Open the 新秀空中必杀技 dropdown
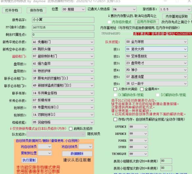The width and height of the screenshot is (192, 174). point(63,49)
